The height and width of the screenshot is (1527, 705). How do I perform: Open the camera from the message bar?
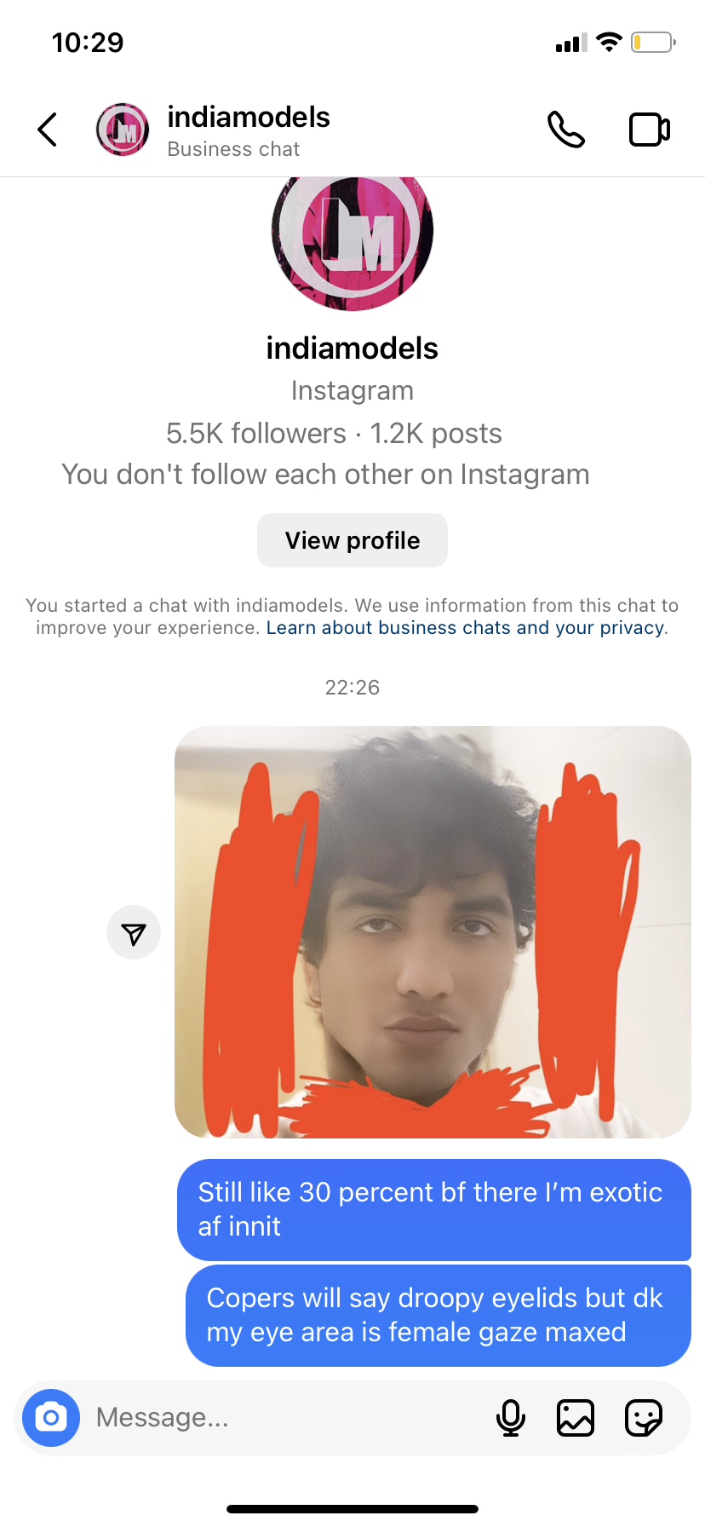(x=51, y=1418)
